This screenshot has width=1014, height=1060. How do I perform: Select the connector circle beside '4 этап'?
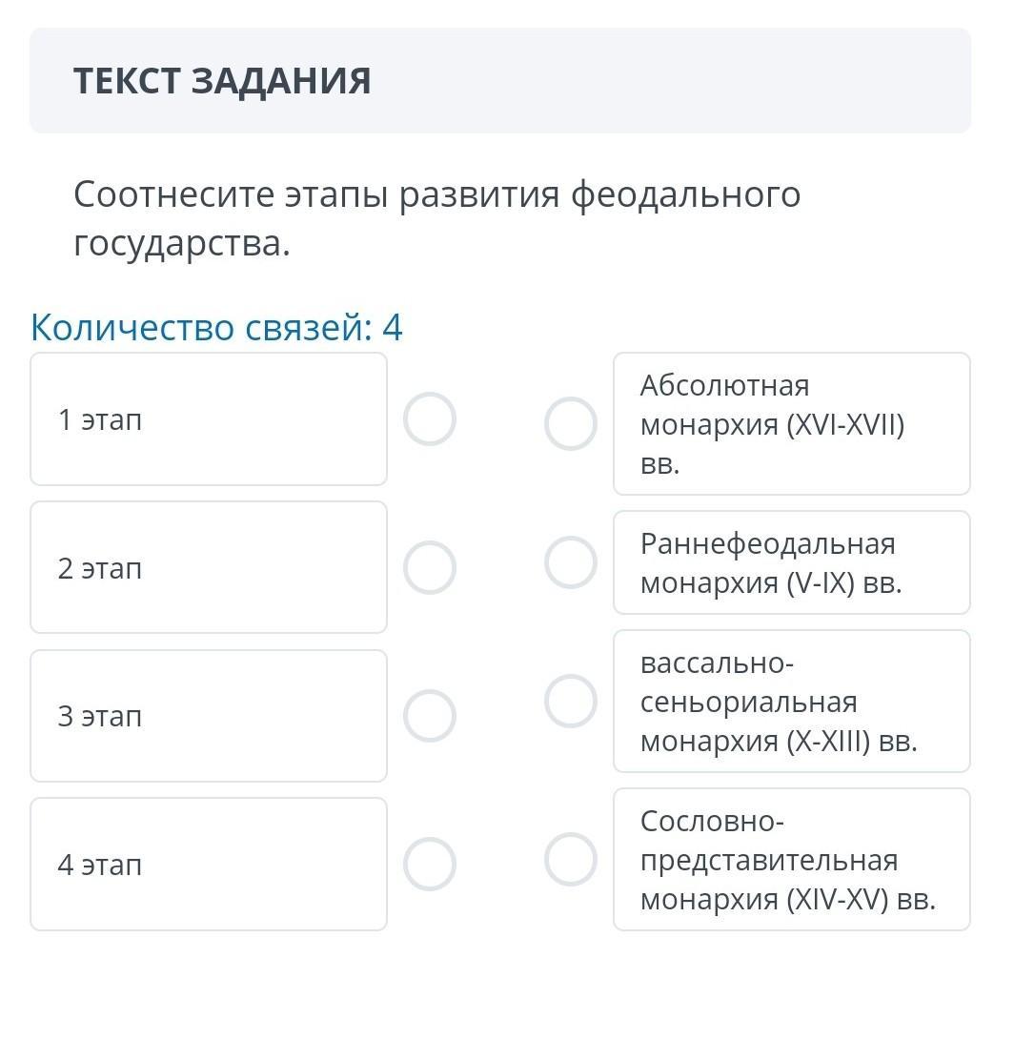click(430, 865)
